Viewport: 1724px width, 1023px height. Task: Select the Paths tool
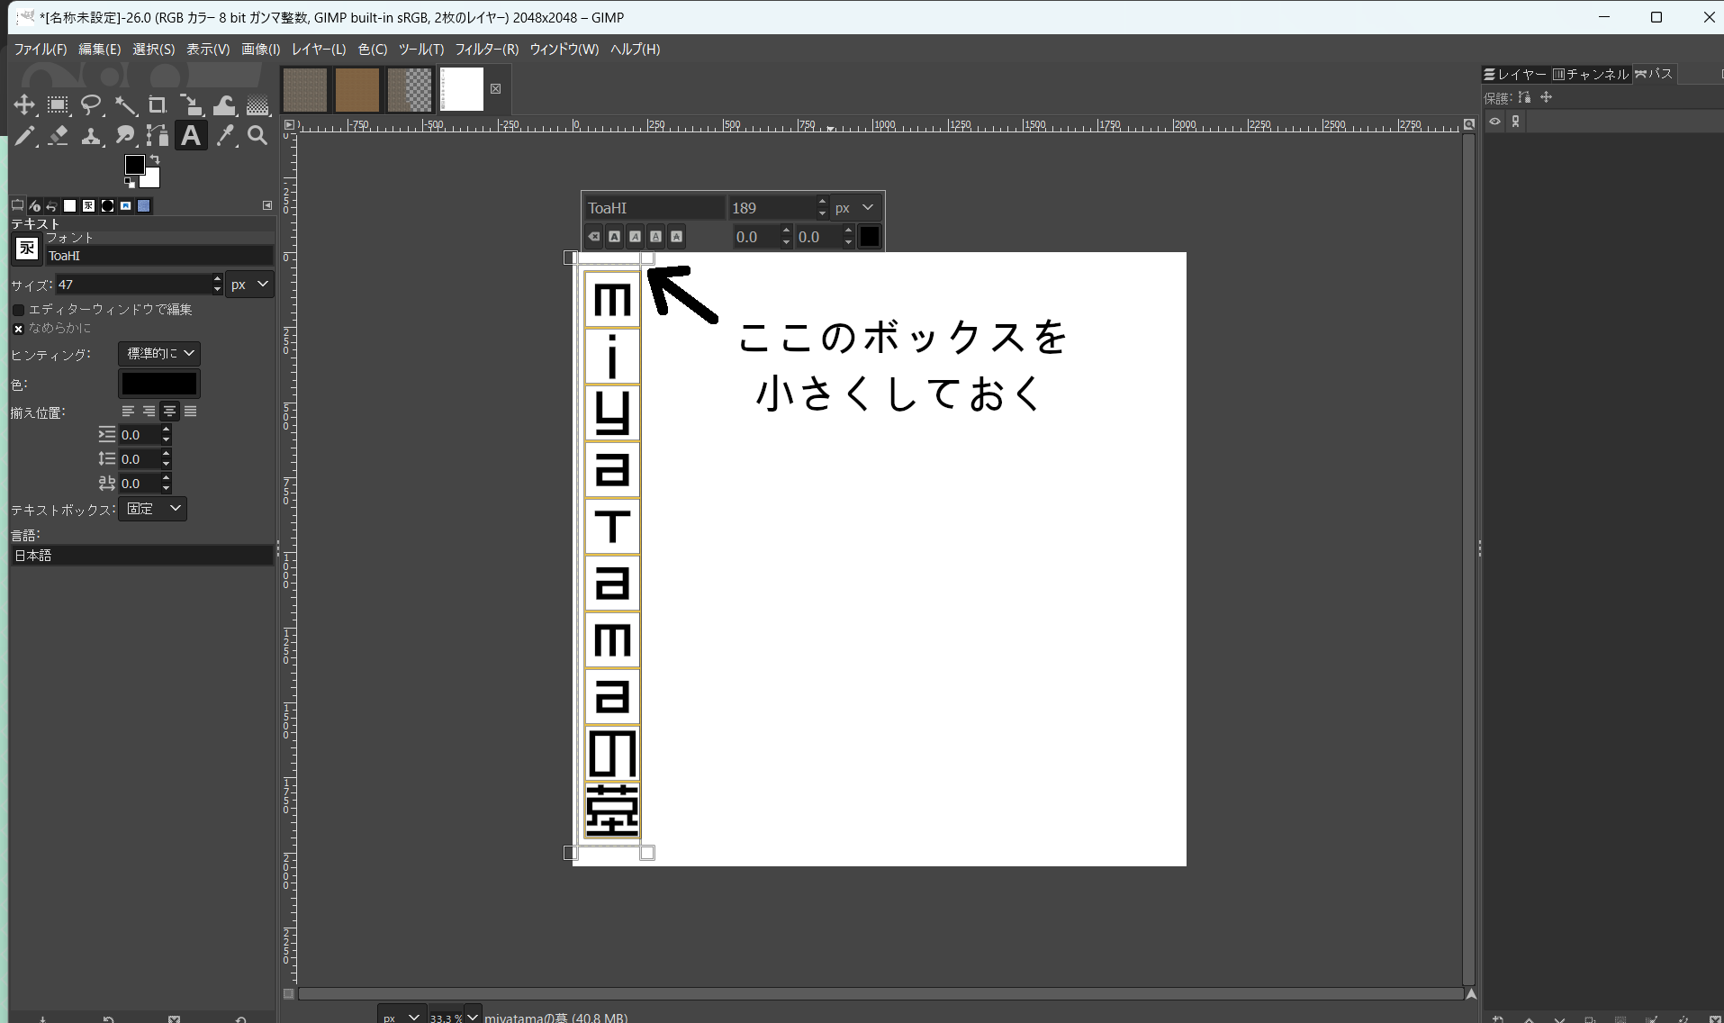tap(158, 136)
